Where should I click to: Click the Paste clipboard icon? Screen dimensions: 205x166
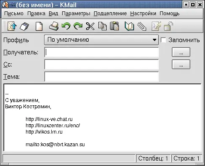[x=114, y=26]
